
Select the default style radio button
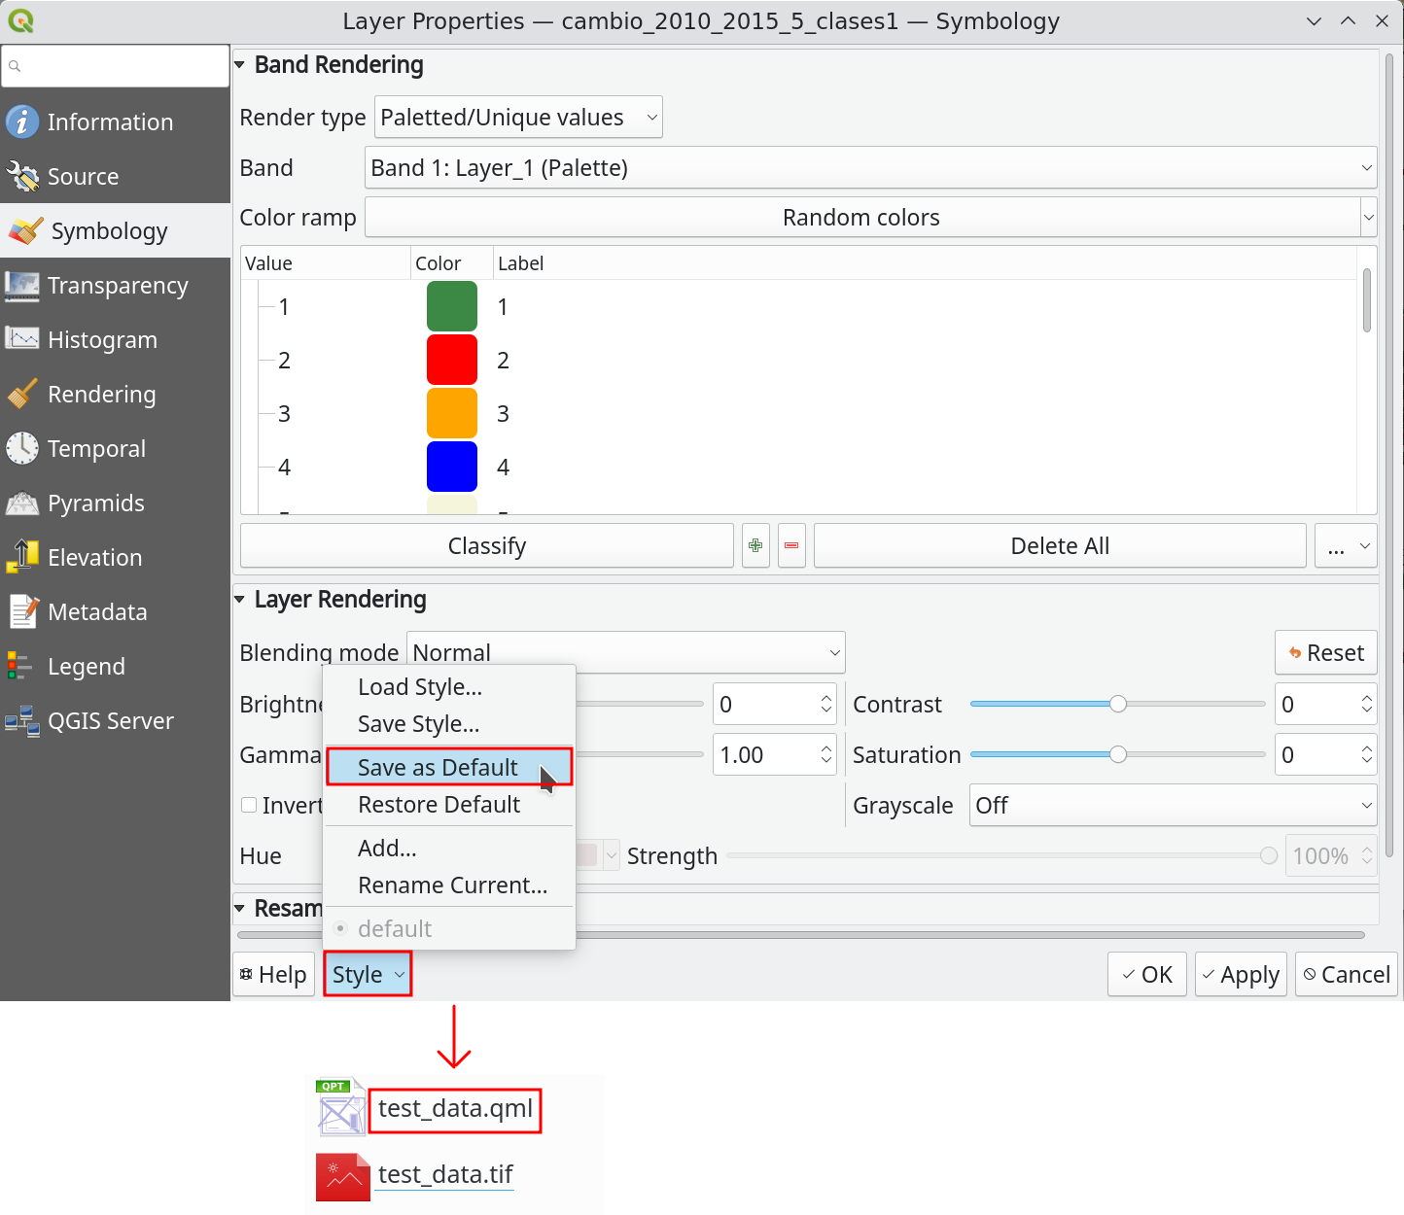(340, 928)
